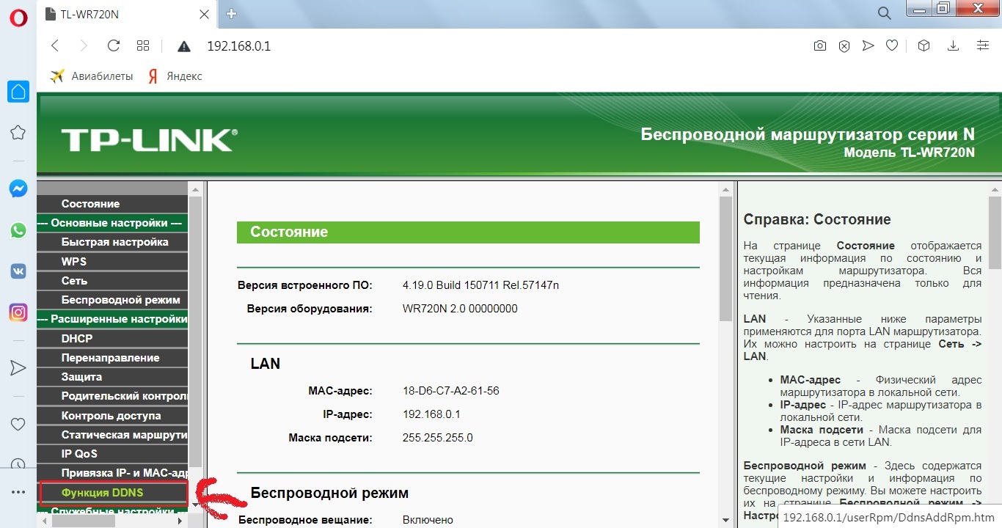Launch Messenger from sidebar

point(18,189)
